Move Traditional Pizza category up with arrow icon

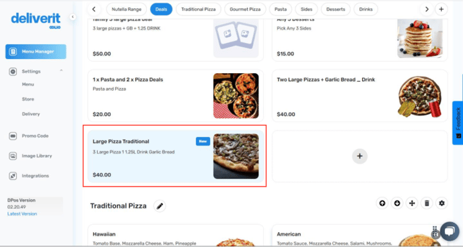(382, 203)
